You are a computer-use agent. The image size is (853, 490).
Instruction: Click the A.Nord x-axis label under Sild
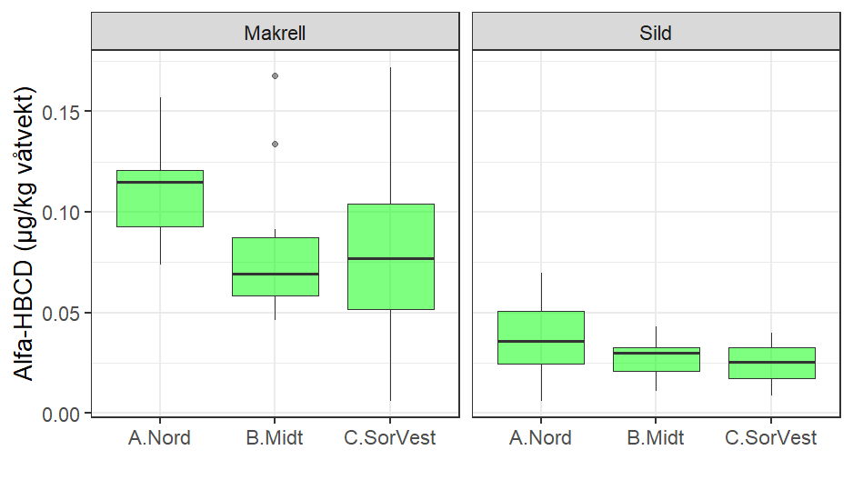tap(541, 438)
